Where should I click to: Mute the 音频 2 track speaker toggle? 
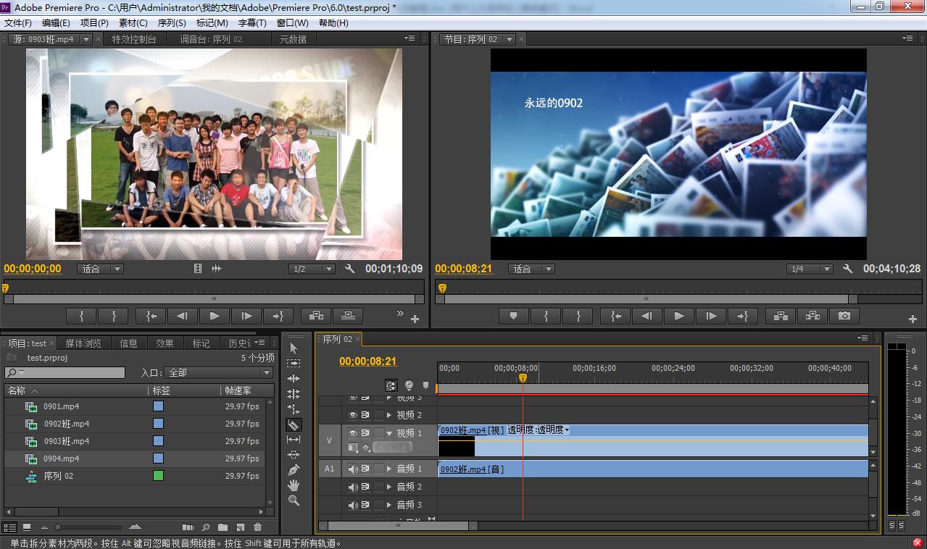click(353, 487)
